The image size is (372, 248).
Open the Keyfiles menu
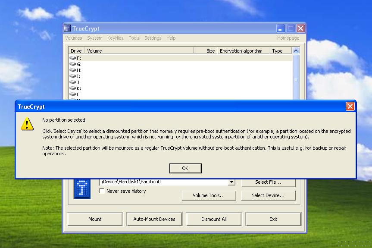click(115, 38)
